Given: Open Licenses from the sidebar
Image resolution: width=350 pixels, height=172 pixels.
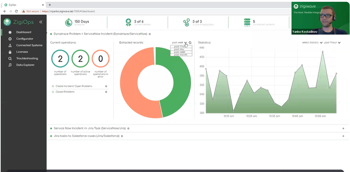Looking at the screenshot, I should pos(22,52).
